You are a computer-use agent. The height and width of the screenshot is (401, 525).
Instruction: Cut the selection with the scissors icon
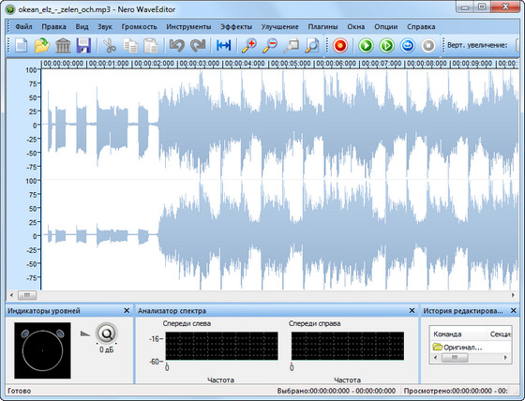[x=109, y=46]
